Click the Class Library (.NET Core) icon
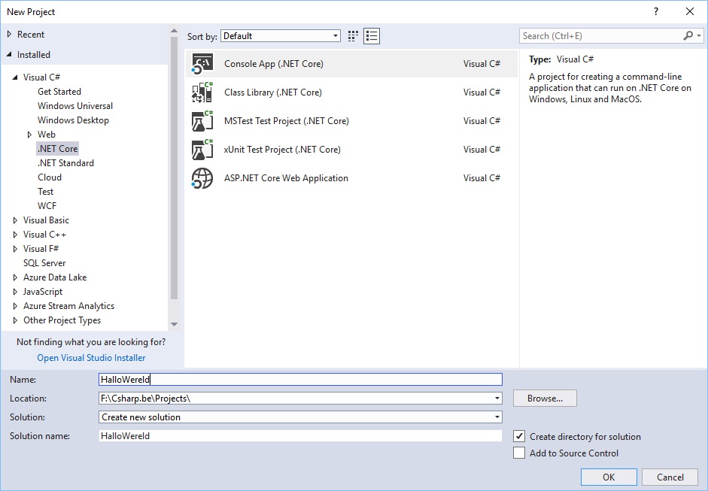Viewport: 708px width, 491px height. tap(202, 92)
